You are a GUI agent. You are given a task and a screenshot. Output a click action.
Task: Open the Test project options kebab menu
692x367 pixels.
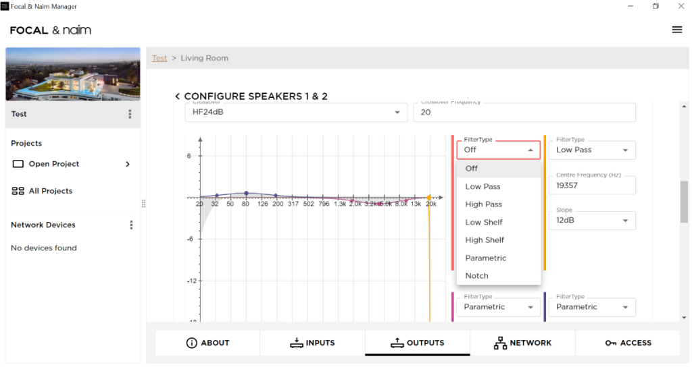(130, 114)
